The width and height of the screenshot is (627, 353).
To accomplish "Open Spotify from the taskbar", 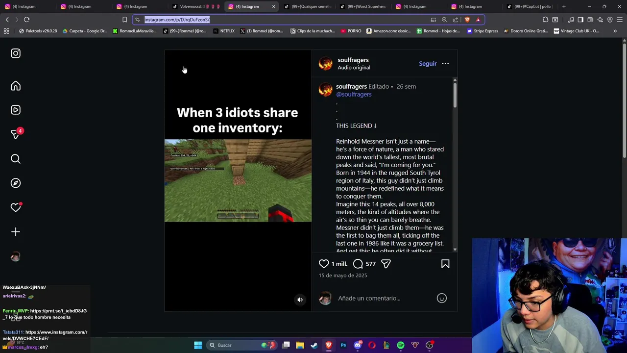I will point(401,345).
